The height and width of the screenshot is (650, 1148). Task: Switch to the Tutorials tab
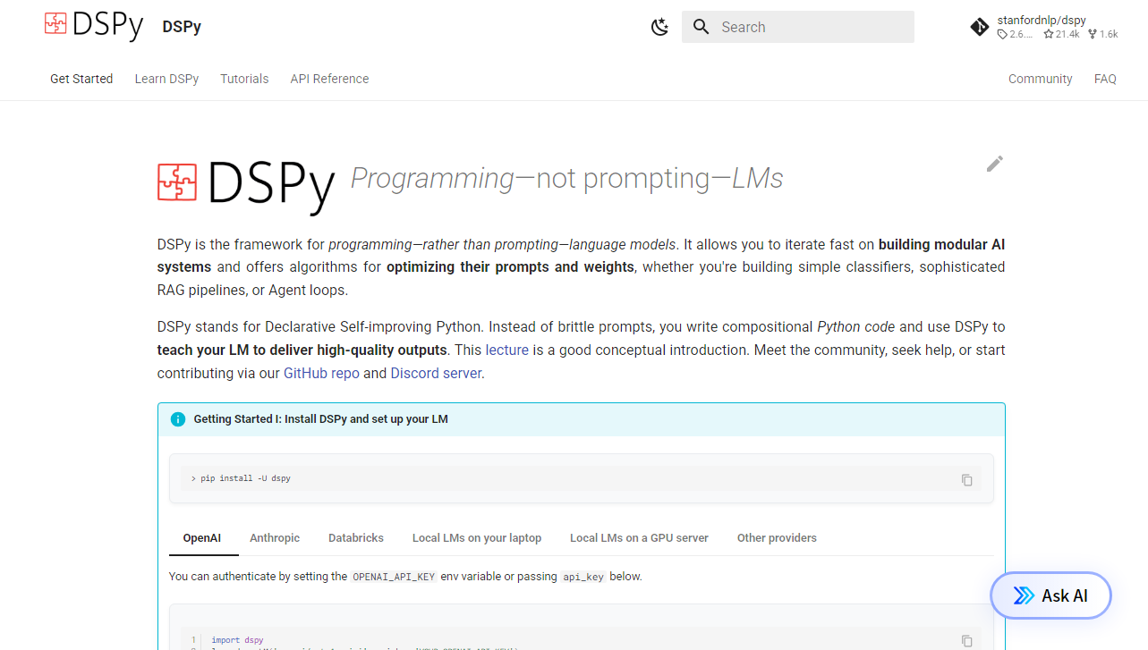244,79
